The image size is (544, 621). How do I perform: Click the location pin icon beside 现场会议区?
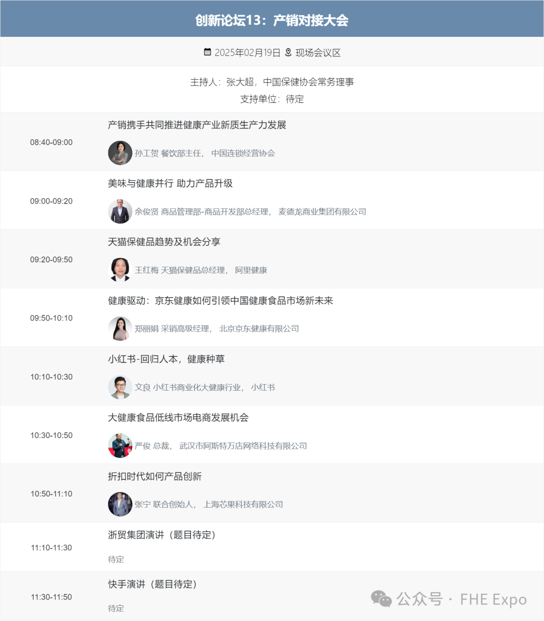pyautogui.click(x=288, y=52)
